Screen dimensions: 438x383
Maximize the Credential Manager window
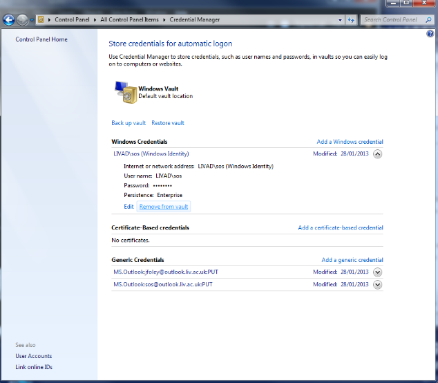pos(406,3)
